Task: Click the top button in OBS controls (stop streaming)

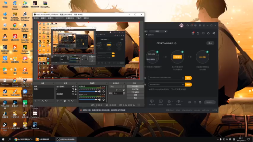Action: click(135, 86)
